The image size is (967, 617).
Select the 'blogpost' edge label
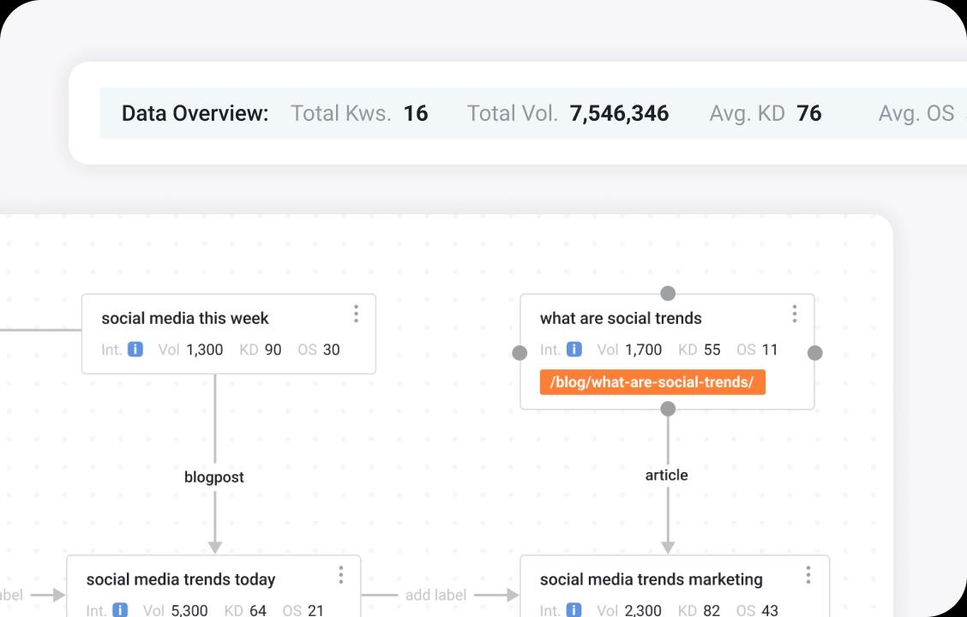pyautogui.click(x=214, y=477)
